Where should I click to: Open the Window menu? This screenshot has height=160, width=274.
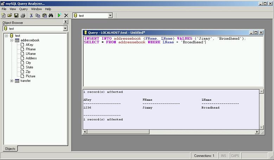[x=36, y=9]
